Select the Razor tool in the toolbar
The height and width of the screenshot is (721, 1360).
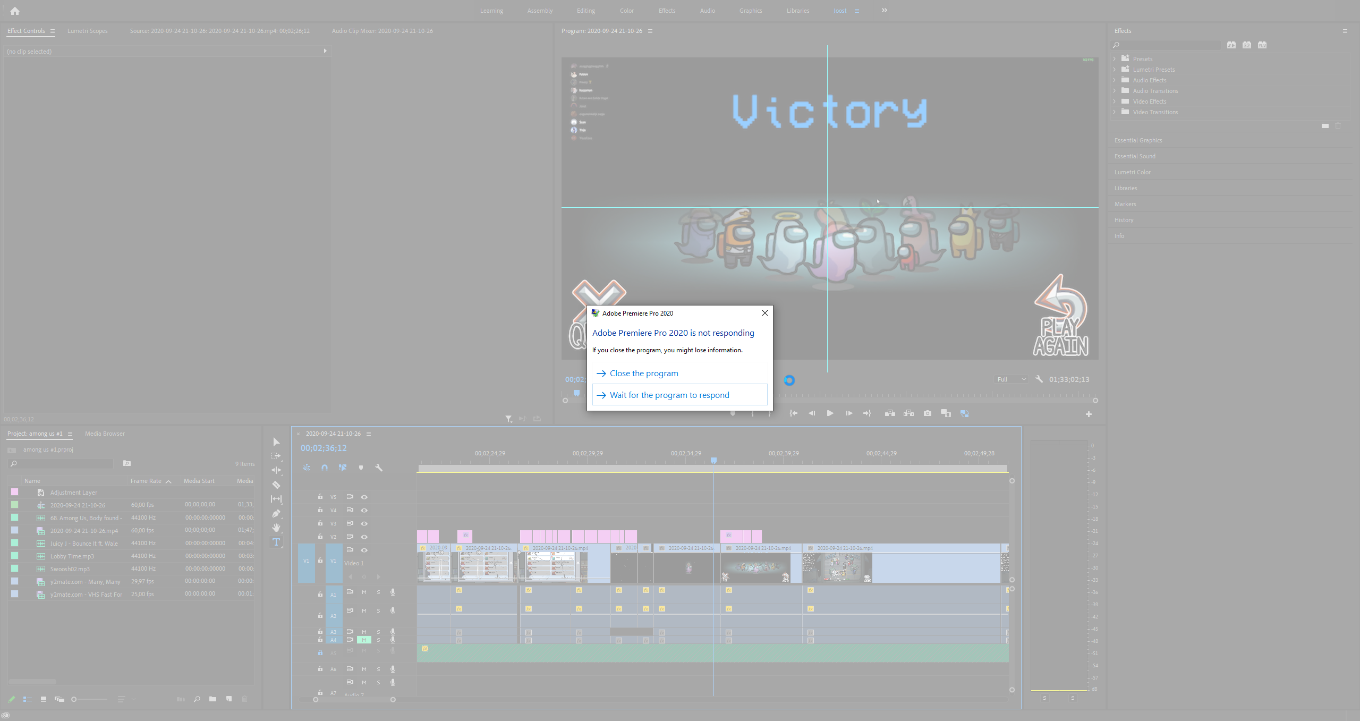tap(276, 485)
